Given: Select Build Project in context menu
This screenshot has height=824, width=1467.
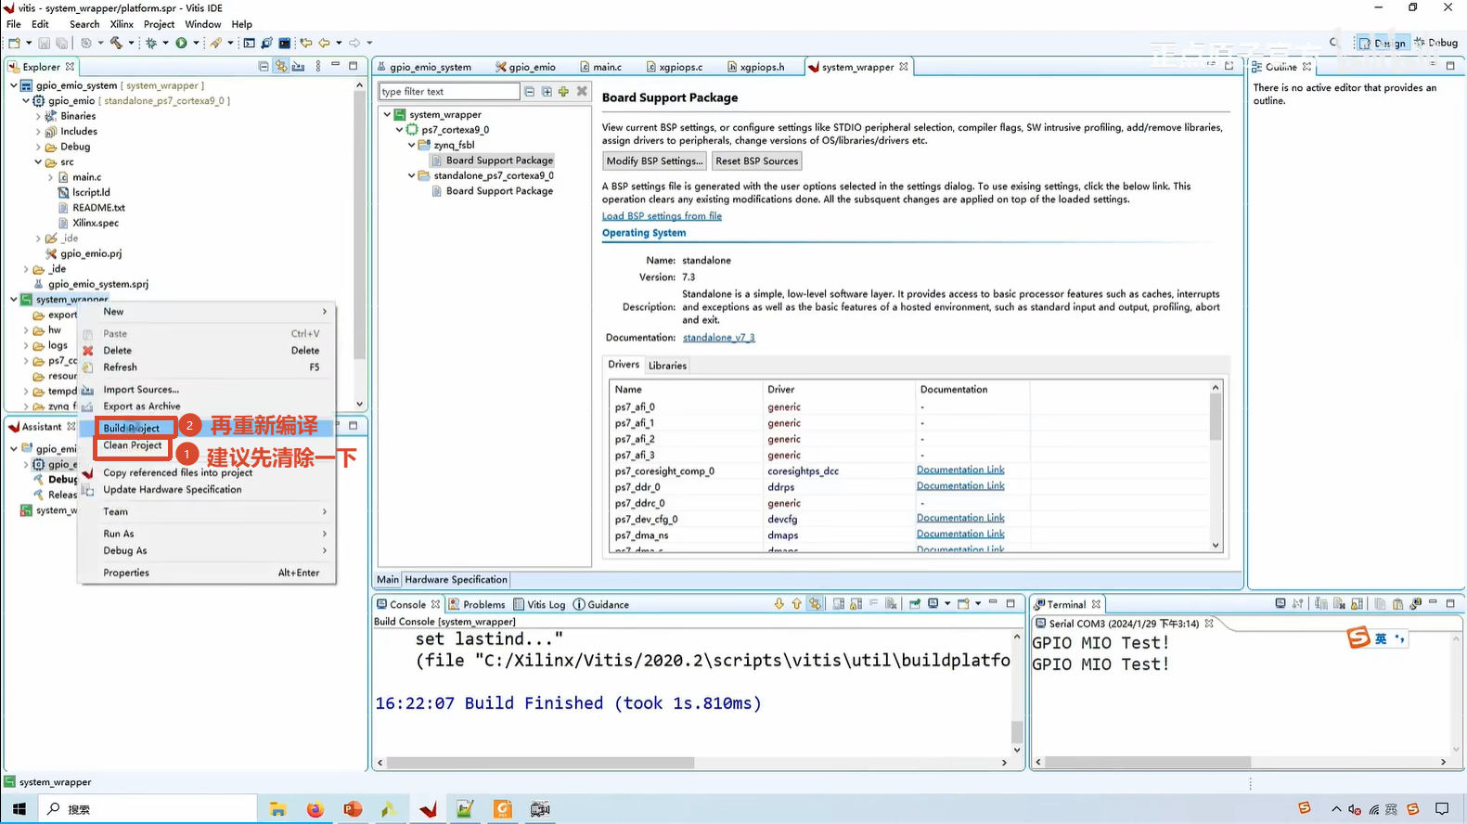Looking at the screenshot, I should pyautogui.click(x=133, y=428).
